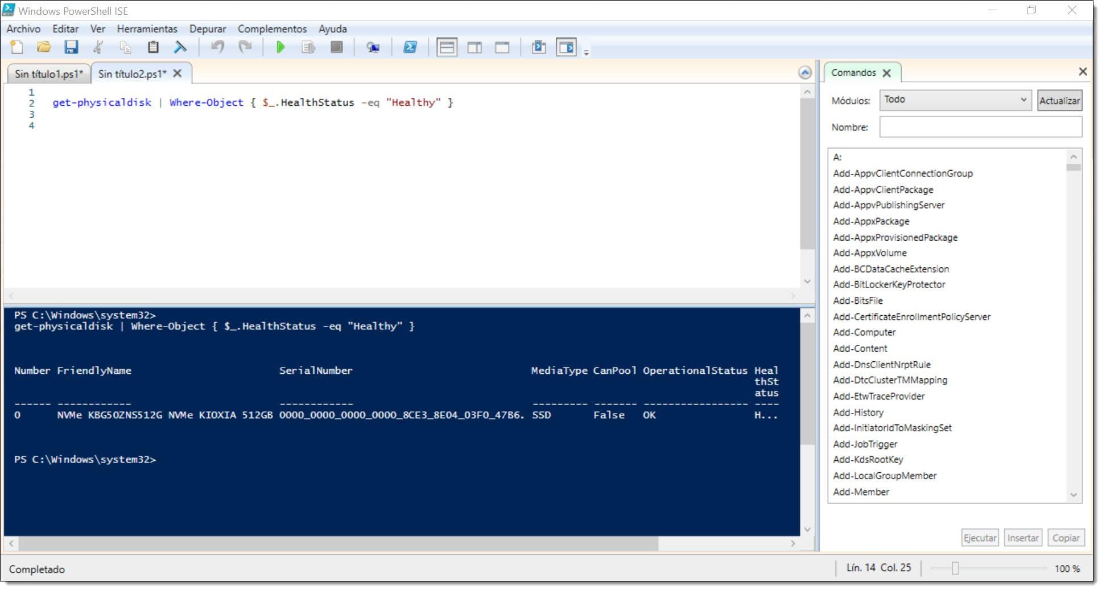Toggle the Show Script Pane Top layout
This screenshot has height=590, width=1102.
[447, 47]
